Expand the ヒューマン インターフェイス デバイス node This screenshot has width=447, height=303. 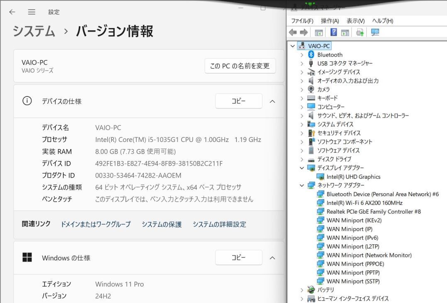pyautogui.click(x=302, y=298)
